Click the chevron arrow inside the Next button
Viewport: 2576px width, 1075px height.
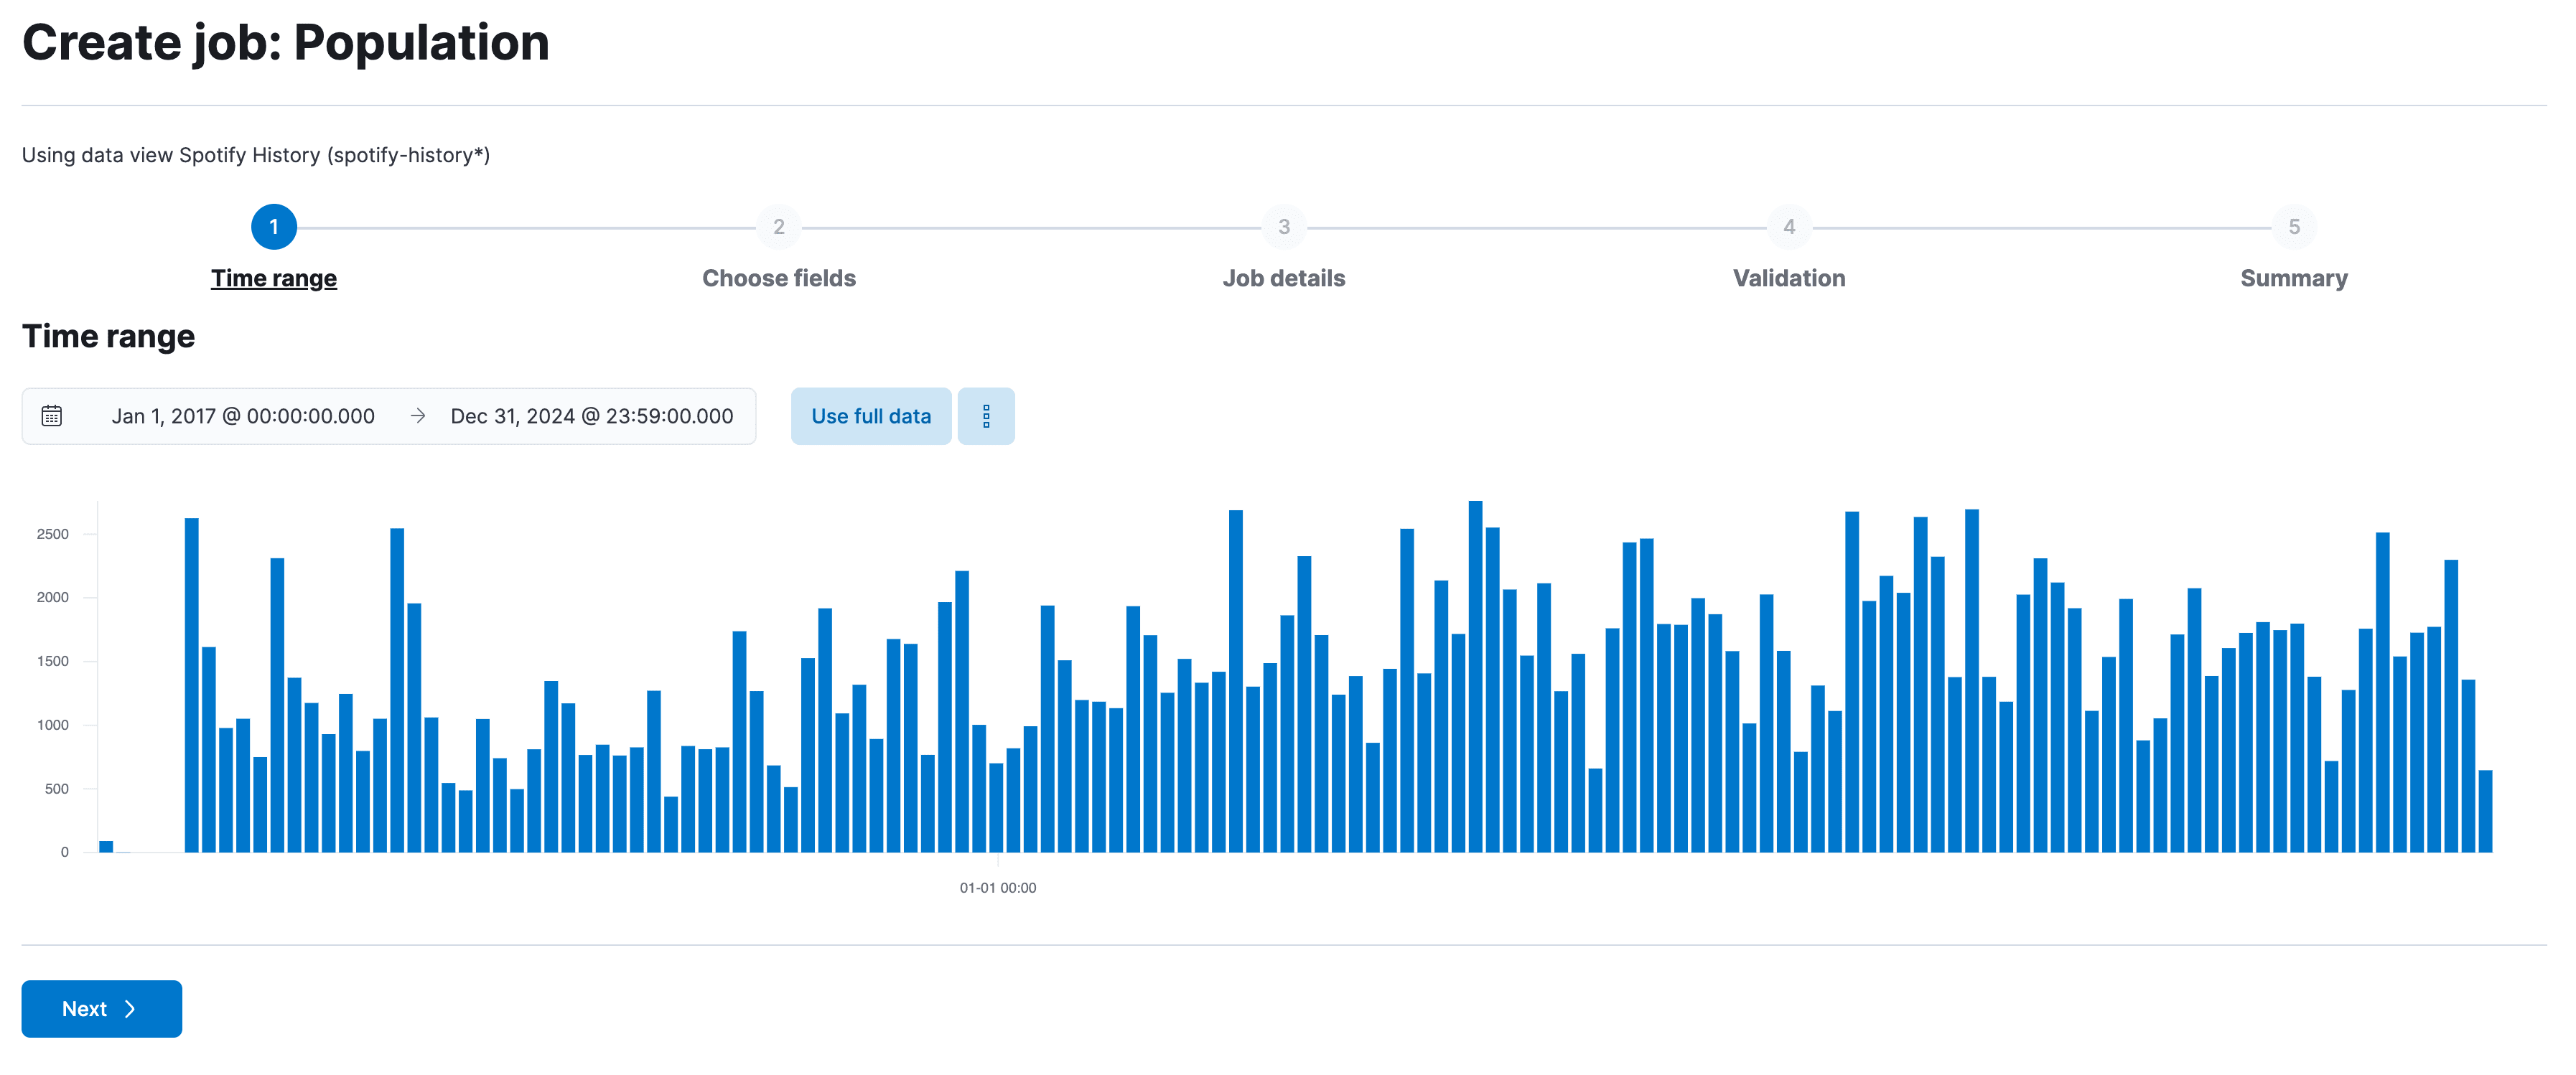tap(132, 1009)
